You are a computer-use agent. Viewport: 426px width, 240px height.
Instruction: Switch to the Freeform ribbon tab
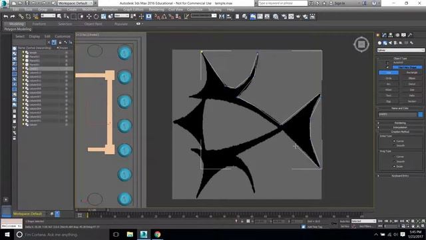(x=39, y=24)
